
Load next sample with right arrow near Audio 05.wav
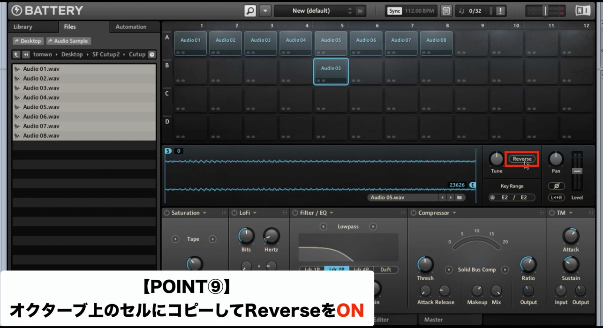point(451,198)
